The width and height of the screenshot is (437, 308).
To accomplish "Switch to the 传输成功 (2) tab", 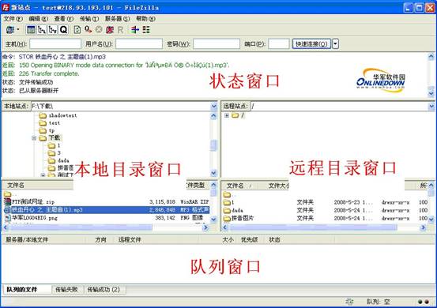I will point(104,290).
